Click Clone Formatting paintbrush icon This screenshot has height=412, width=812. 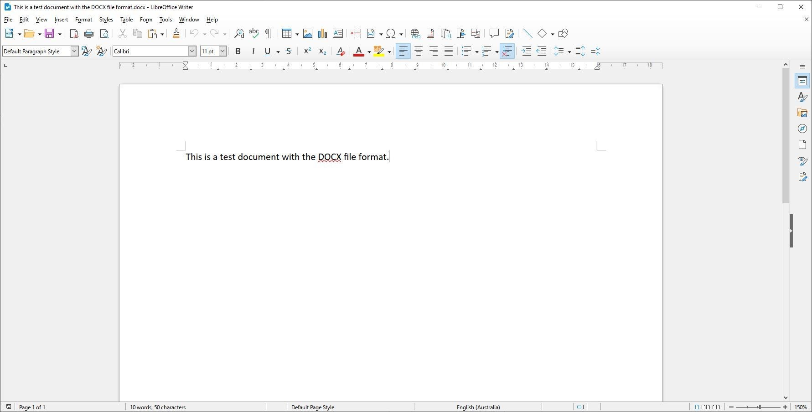point(176,33)
